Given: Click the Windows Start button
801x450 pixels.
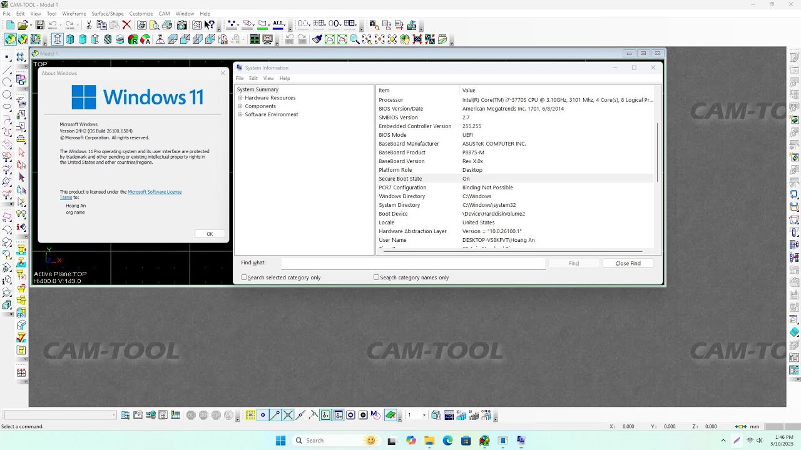Looking at the screenshot, I should tap(281, 441).
